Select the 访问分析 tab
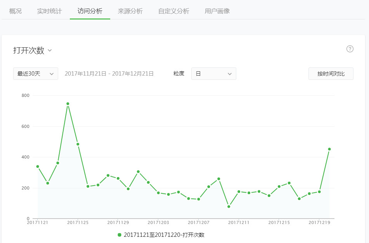This screenshot has width=369, height=243. coord(90,11)
